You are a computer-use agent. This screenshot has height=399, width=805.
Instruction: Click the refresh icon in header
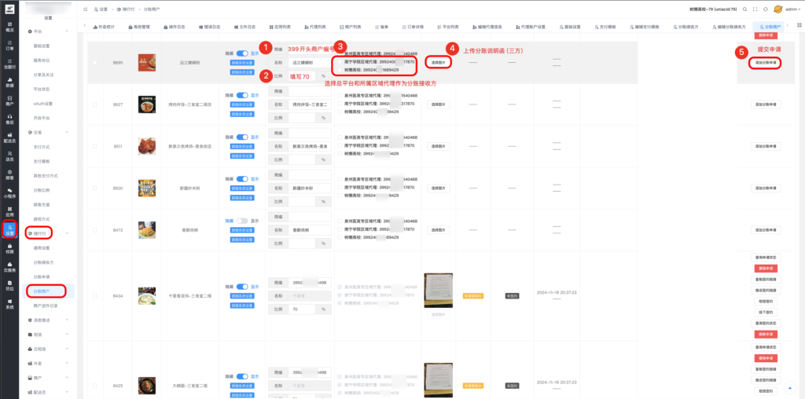click(766, 9)
